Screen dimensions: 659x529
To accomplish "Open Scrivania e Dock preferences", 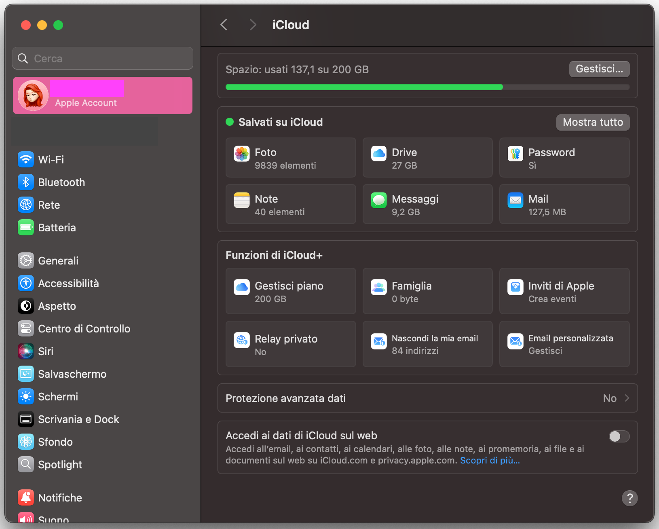I will coord(78,419).
